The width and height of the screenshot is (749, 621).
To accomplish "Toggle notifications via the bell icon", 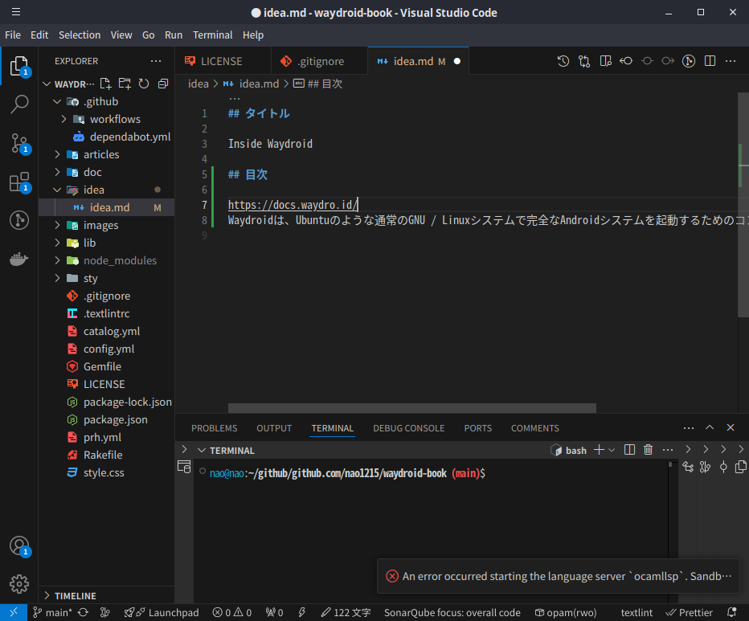I will 731,612.
